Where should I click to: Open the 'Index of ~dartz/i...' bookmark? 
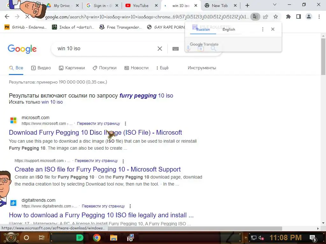pyautogui.click(x=73, y=27)
